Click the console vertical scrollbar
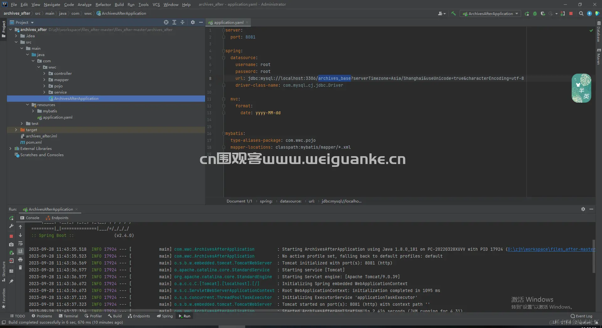This screenshot has width=602, height=328. point(594,256)
